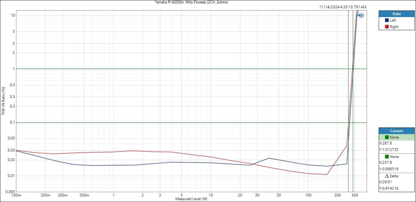Click the red Right channel swatch

point(387,27)
